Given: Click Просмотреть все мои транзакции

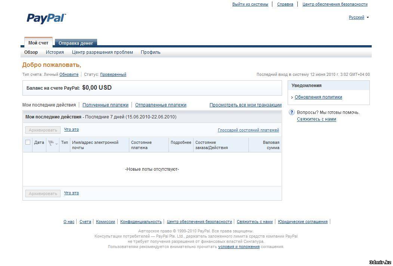Looking at the screenshot, I should pos(245,105).
